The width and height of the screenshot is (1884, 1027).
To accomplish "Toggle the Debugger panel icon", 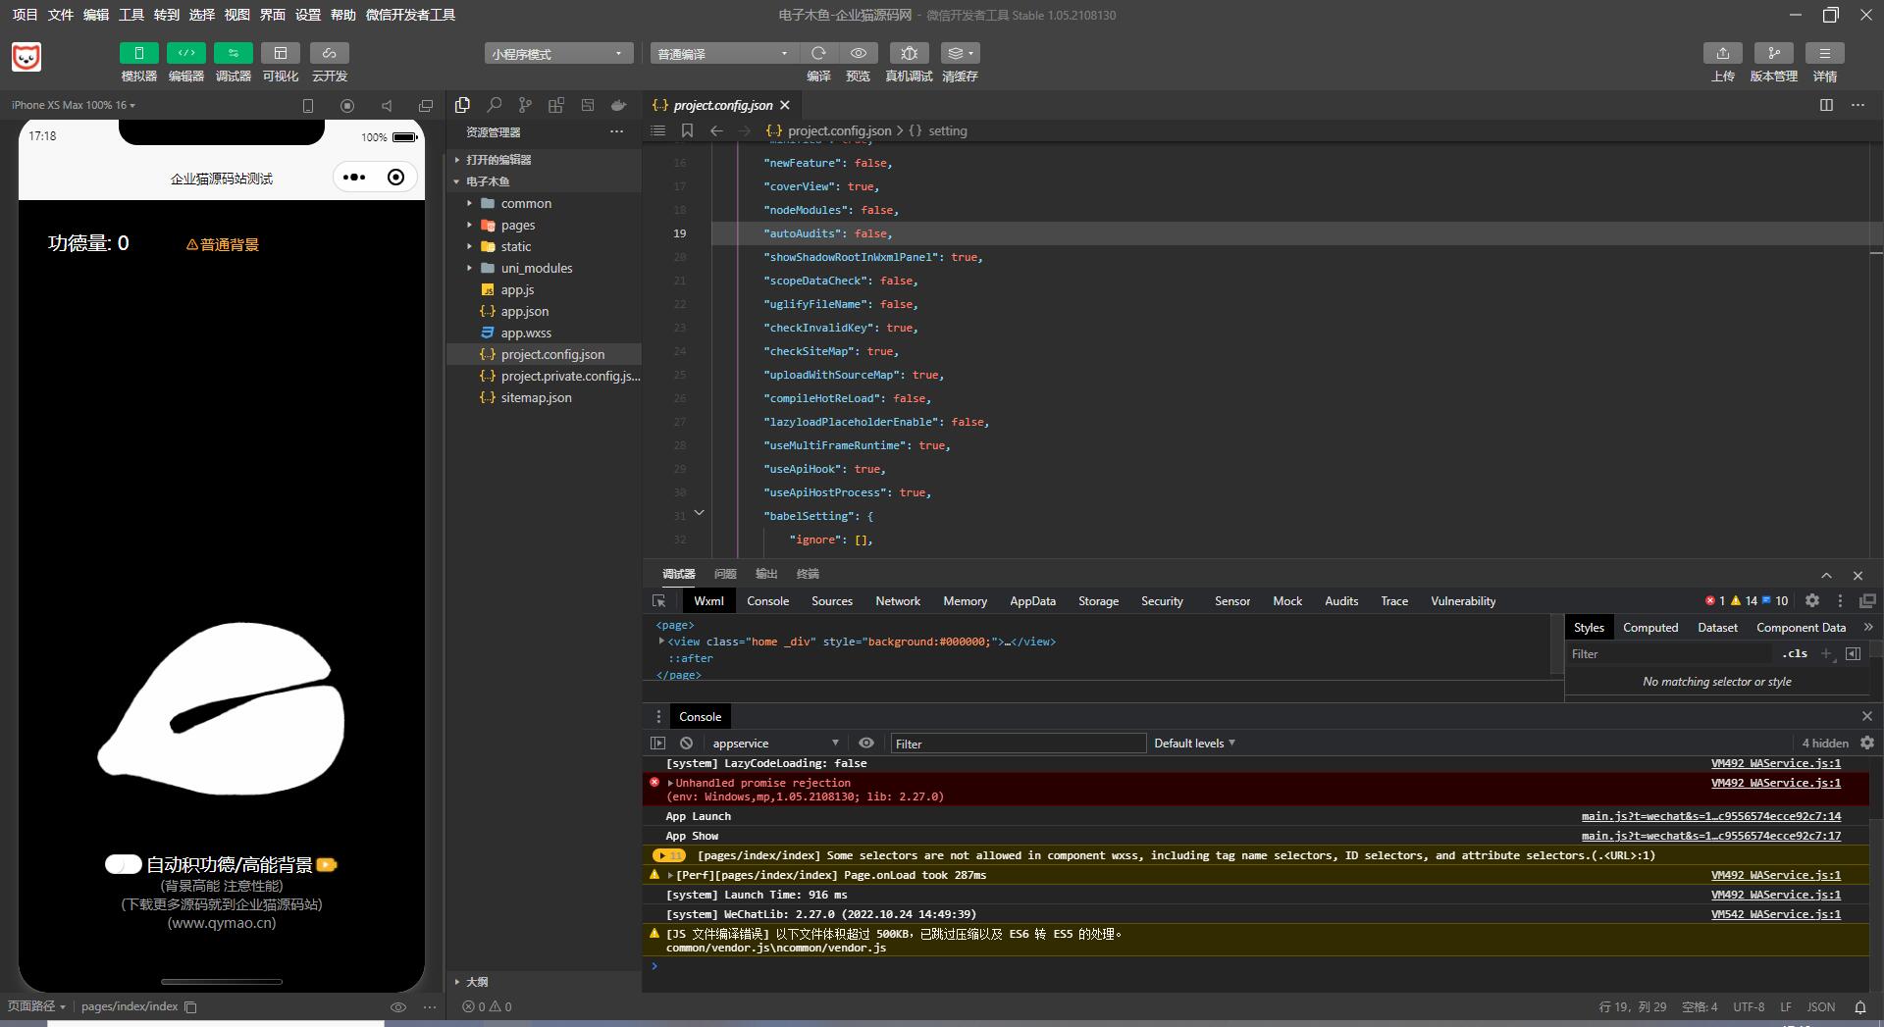I will pyautogui.click(x=233, y=53).
